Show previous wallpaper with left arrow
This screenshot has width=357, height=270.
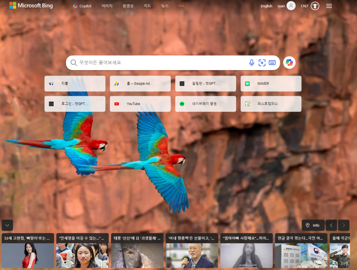pos(331,225)
